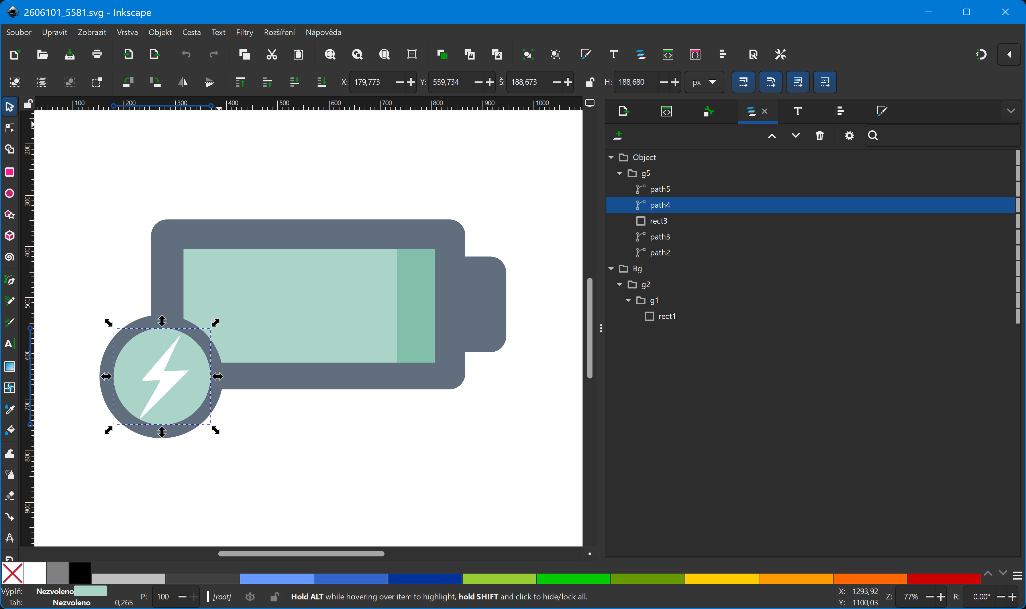Open the Soubor menu
Image resolution: width=1026 pixels, height=609 pixels.
coord(19,32)
